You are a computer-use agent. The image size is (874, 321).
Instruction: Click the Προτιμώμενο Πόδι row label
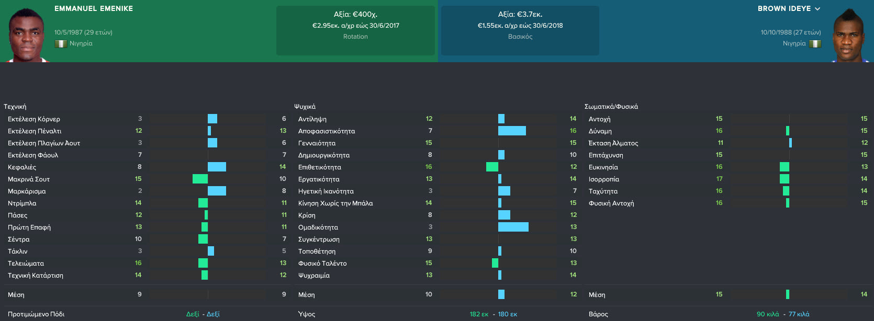(x=36, y=314)
